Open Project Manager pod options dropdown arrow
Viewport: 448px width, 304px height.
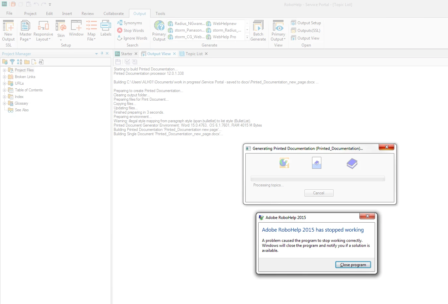point(96,53)
